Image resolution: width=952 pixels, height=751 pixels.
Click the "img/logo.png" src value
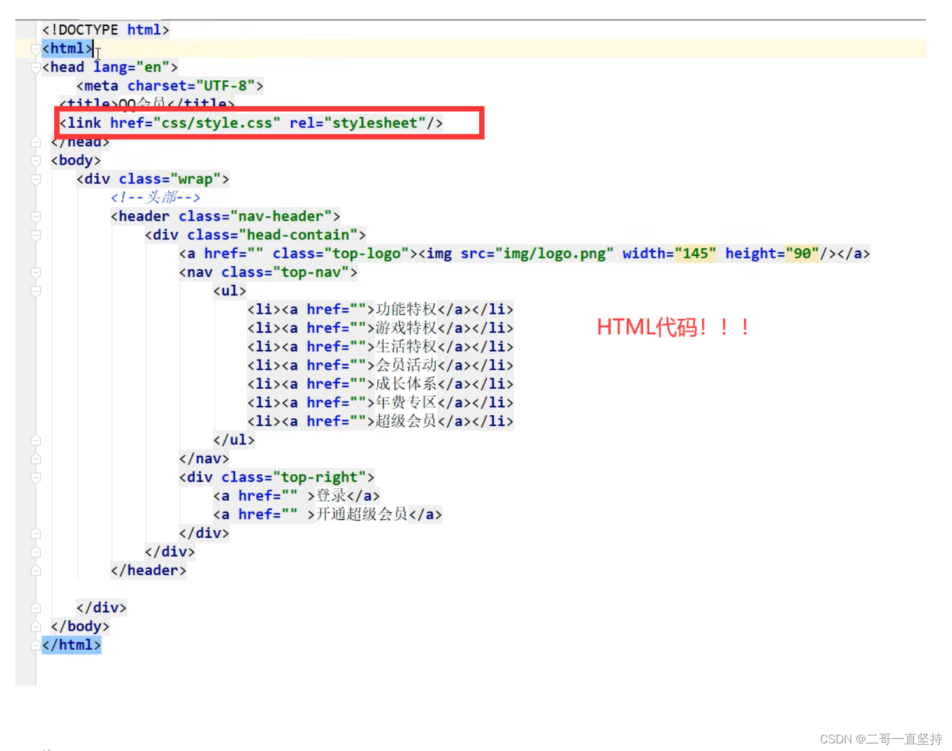point(554,253)
